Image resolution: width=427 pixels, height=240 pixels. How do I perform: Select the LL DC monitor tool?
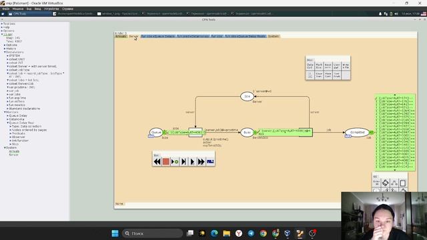[310, 75]
